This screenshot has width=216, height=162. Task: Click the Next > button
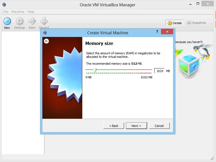point(136,126)
